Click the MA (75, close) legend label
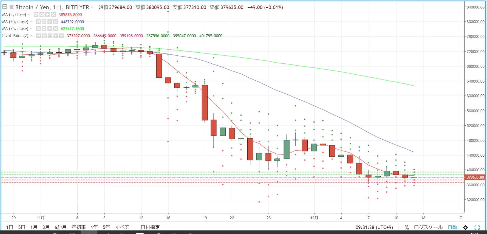487x234 pixels. click(x=15, y=29)
